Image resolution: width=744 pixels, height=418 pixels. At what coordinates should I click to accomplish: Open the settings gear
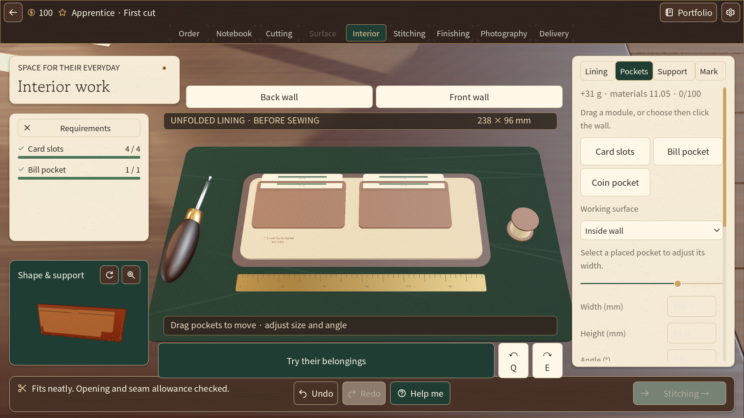tap(730, 12)
